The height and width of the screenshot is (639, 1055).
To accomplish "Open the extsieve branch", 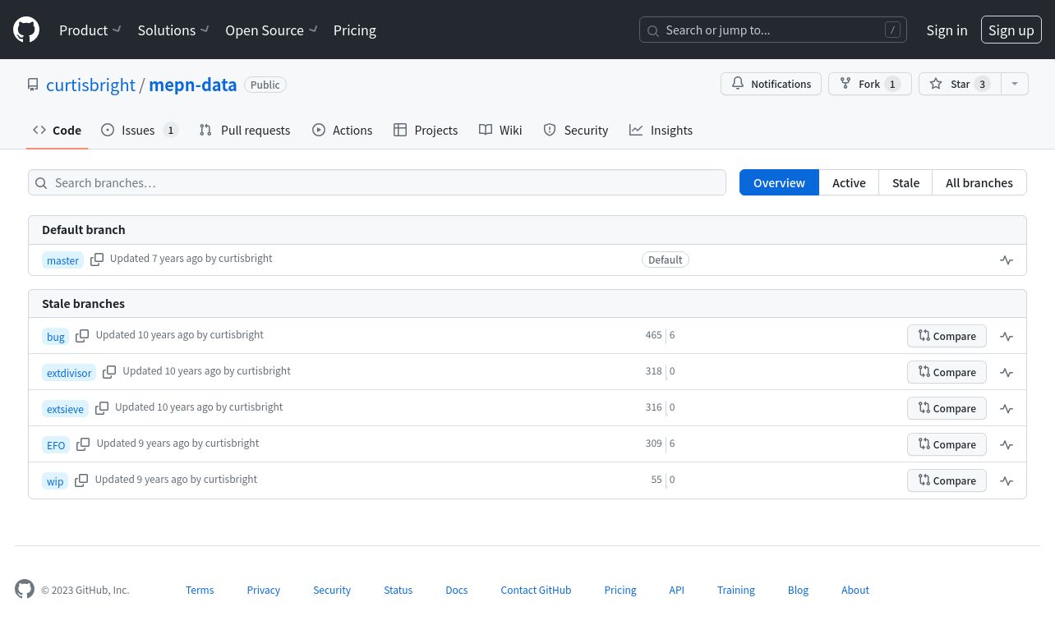I will tap(65, 409).
